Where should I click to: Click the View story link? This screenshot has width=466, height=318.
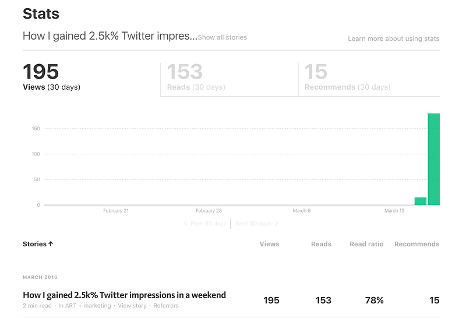coord(132,306)
